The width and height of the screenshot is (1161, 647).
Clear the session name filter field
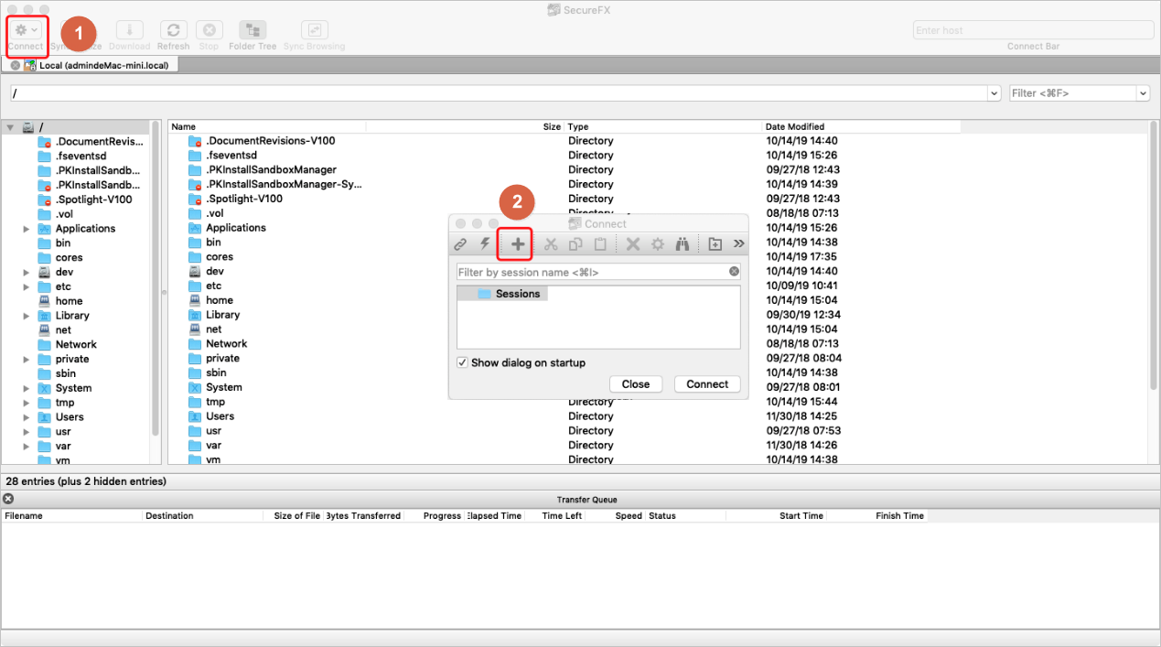point(734,272)
